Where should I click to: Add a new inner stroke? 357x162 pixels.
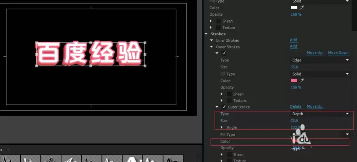coord(293,40)
